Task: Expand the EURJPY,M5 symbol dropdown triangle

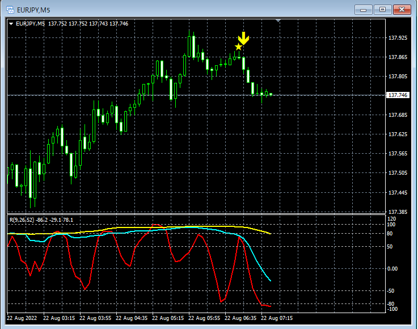Action: tap(11, 24)
